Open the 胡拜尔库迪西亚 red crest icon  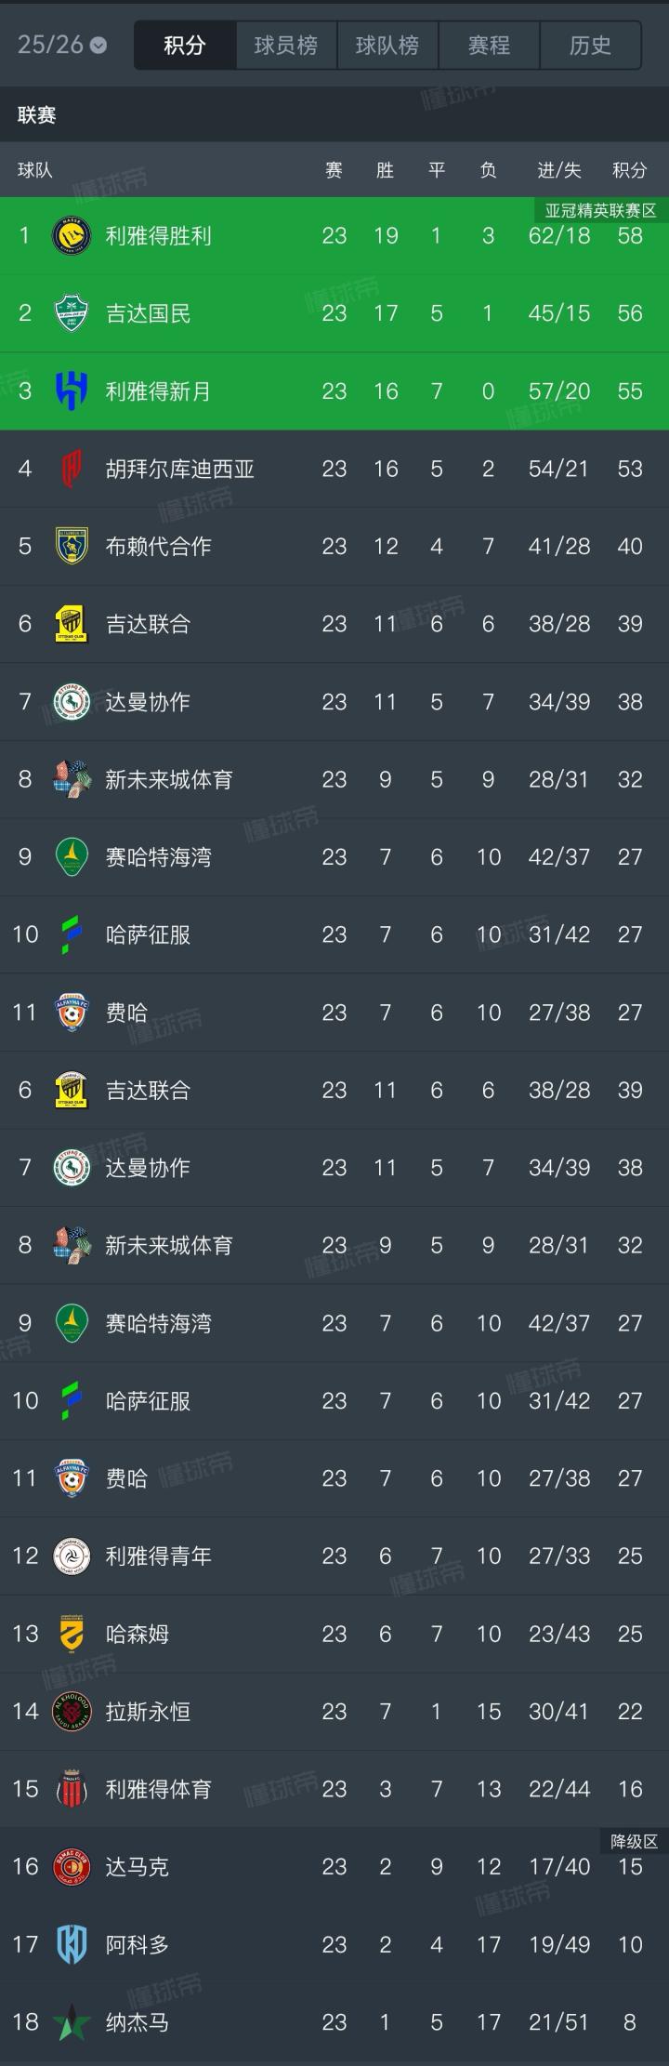[x=72, y=469]
